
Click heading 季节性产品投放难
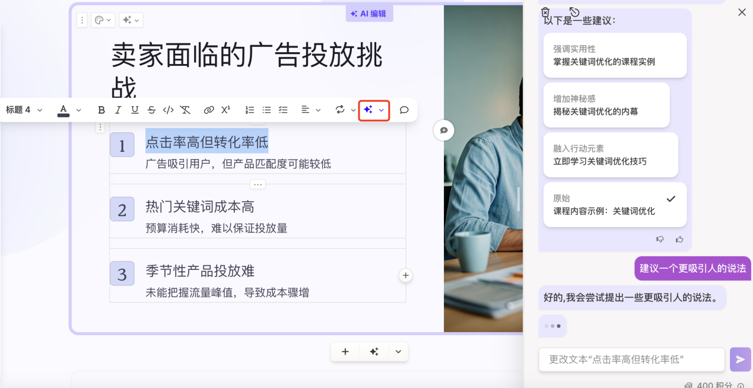coord(200,271)
